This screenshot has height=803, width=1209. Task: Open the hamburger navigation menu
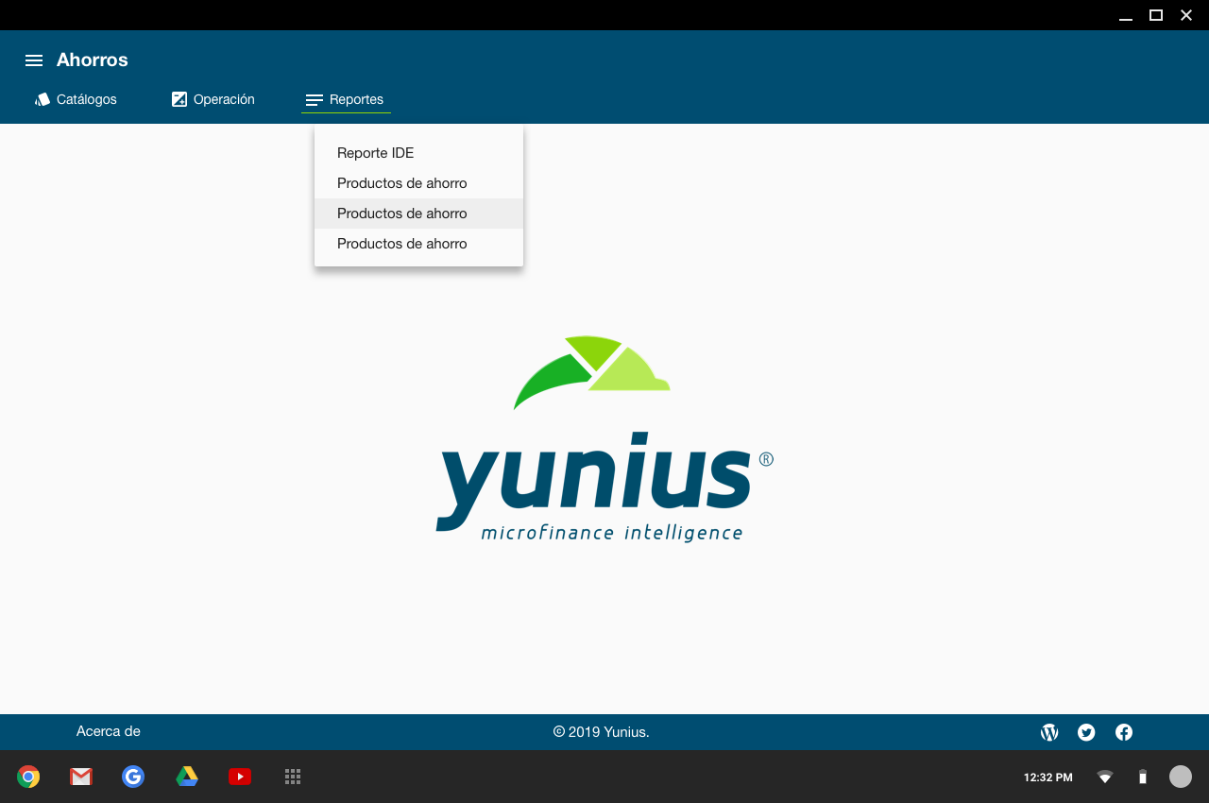tap(34, 60)
